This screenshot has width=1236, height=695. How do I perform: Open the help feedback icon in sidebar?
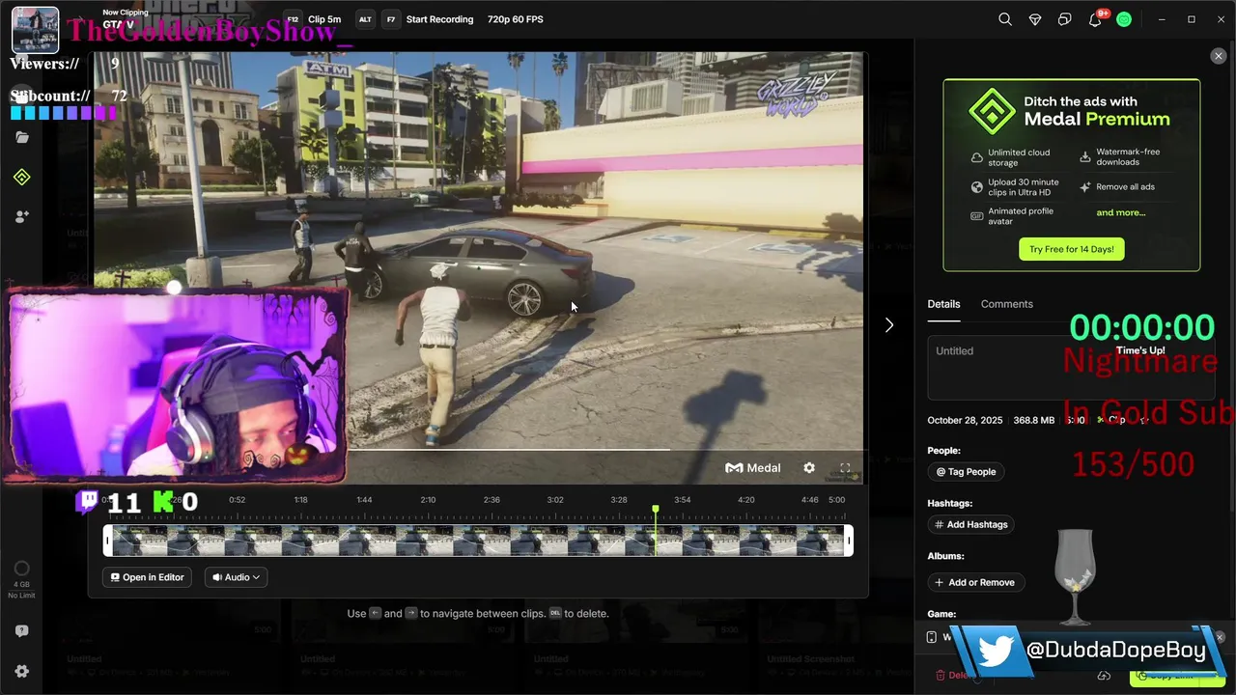point(22,631)
